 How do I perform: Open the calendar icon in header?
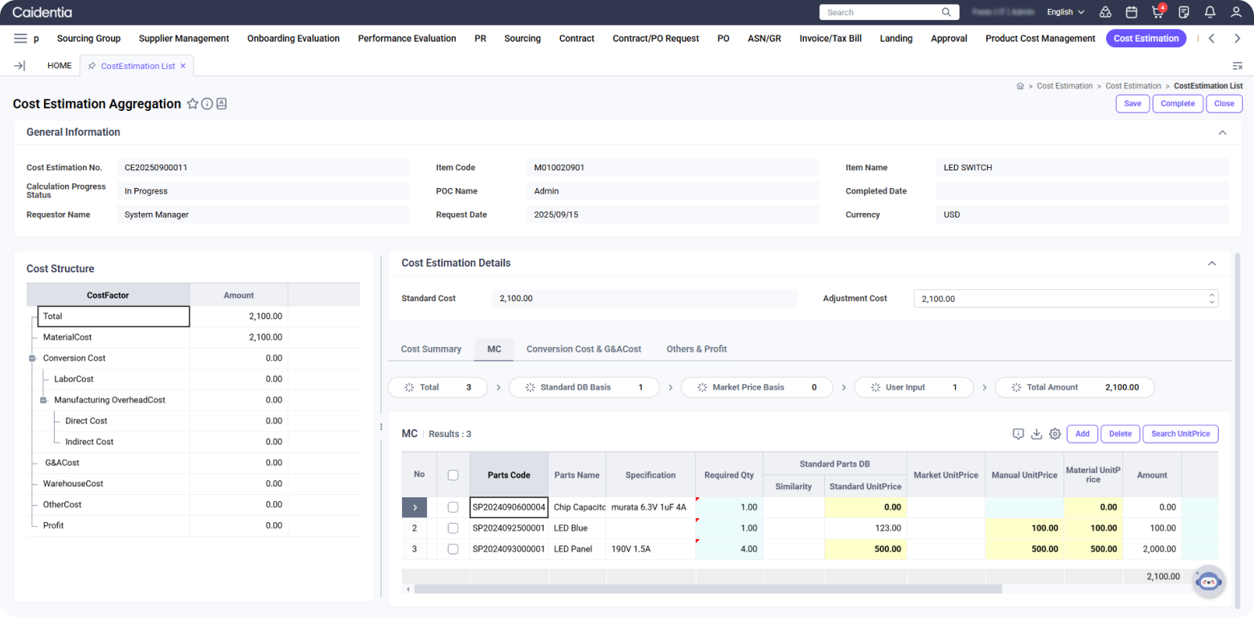coord(1132,12)
